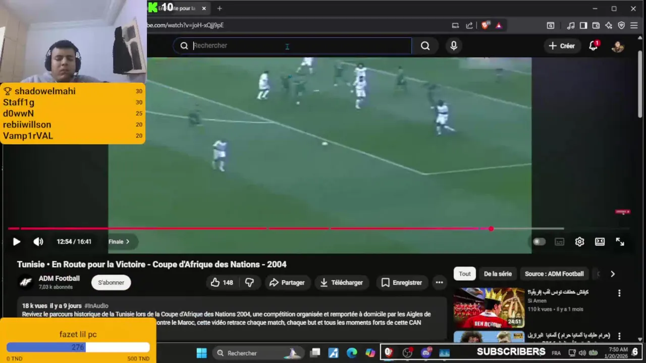Click the video title text
Viewport: 646px width, 363px height.
(x=151, y=264)
